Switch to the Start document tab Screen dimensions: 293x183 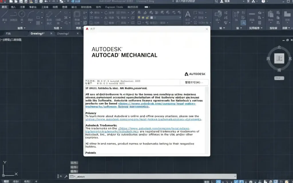coord(8,33)
